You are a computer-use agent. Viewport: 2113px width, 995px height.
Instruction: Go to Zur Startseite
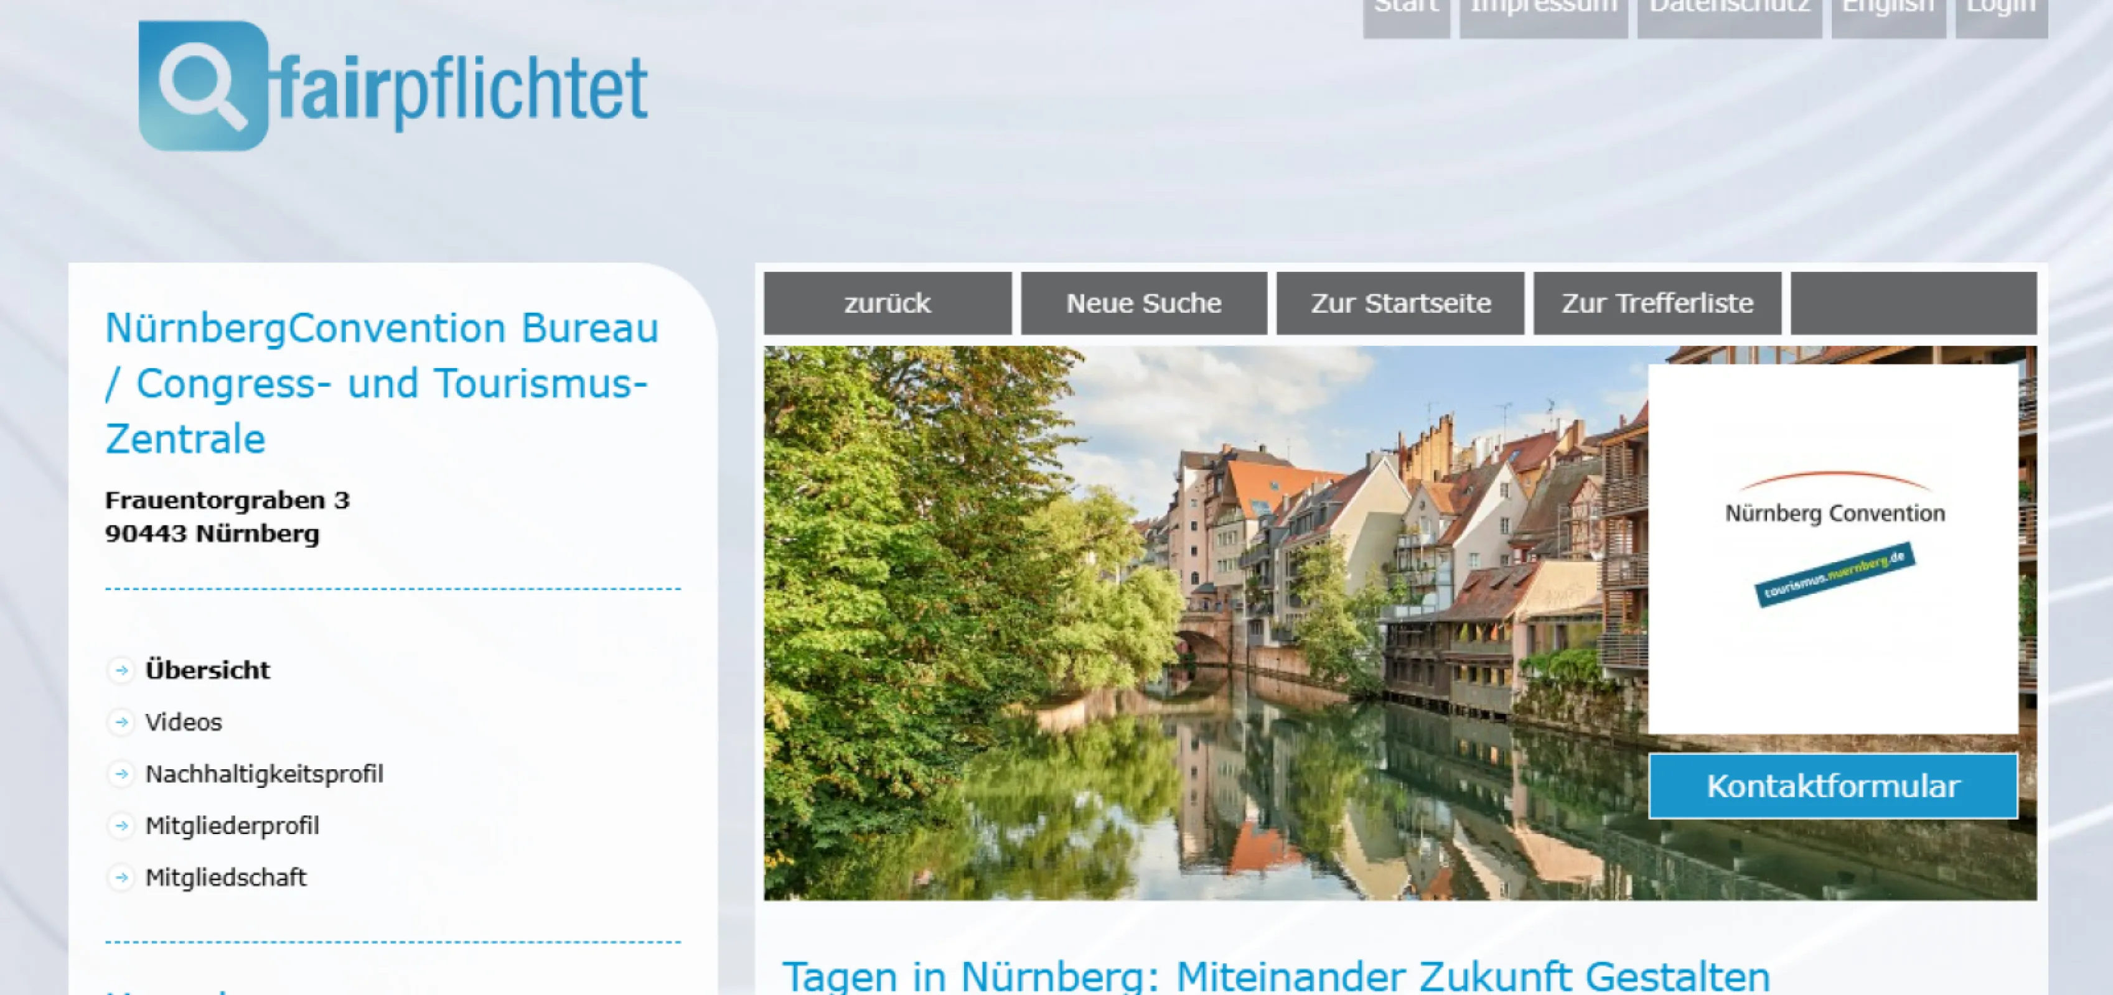click(x=1400, y=303)
